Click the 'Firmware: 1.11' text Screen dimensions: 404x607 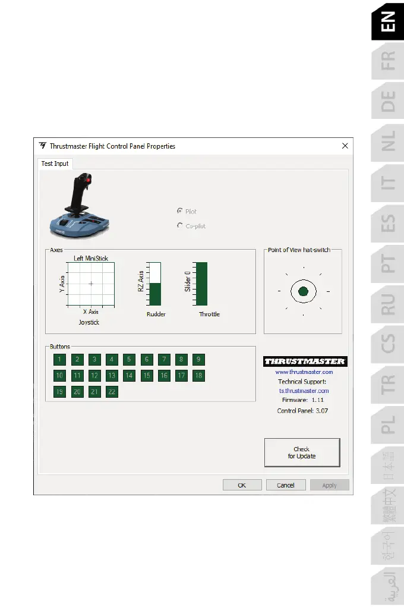[302, 400]
